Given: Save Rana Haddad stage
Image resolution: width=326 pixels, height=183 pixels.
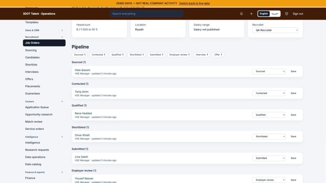Looking at the screenshot, I should point(293,115).
